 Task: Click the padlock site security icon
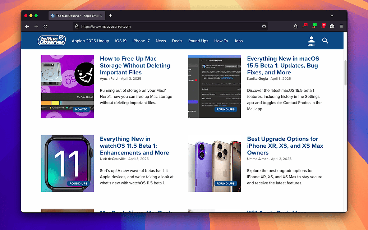click(76, 27)
